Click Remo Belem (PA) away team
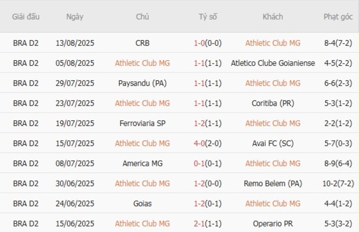The height and width of the screenshot is (232, 359). pyautogui.click(x=272, y=183)
